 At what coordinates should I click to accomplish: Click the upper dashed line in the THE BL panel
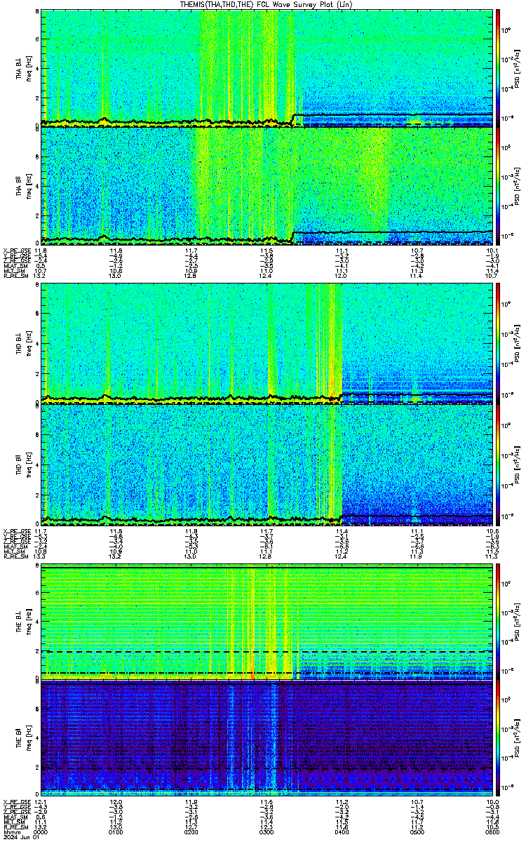coord(267,651)
